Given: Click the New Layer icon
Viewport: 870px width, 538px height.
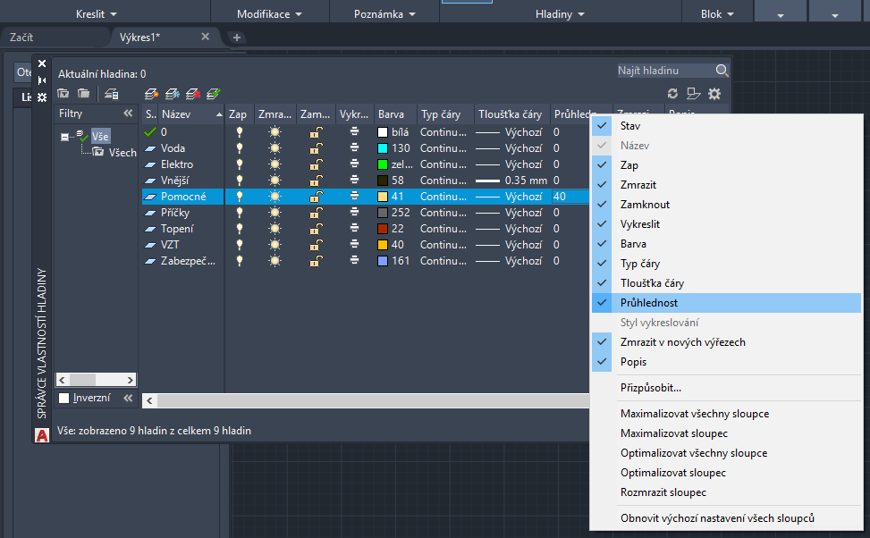Looking at the screenshot, I should 152,93.
